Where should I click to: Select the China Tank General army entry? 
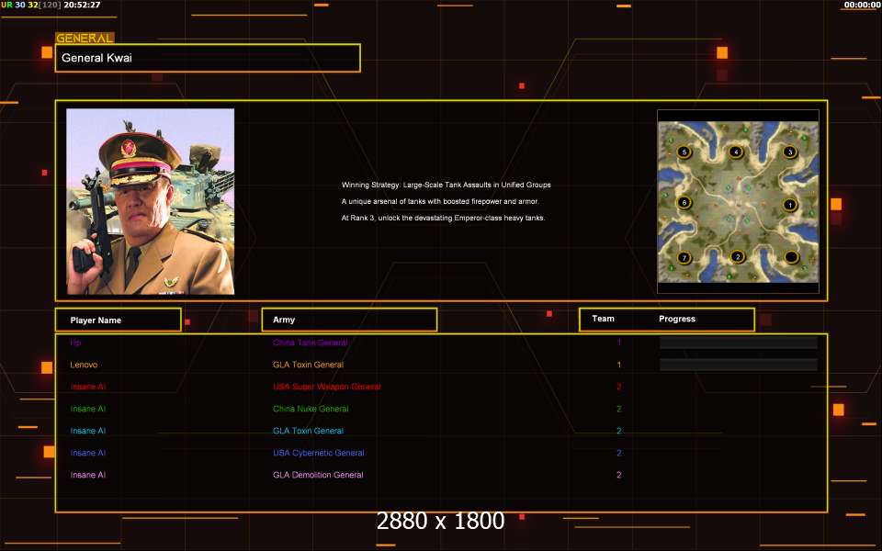coord(310,343)
